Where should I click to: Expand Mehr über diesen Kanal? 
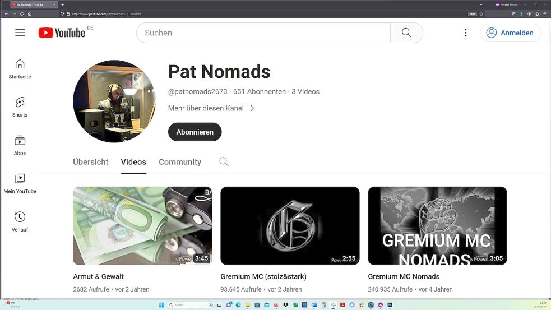(211, 108)
